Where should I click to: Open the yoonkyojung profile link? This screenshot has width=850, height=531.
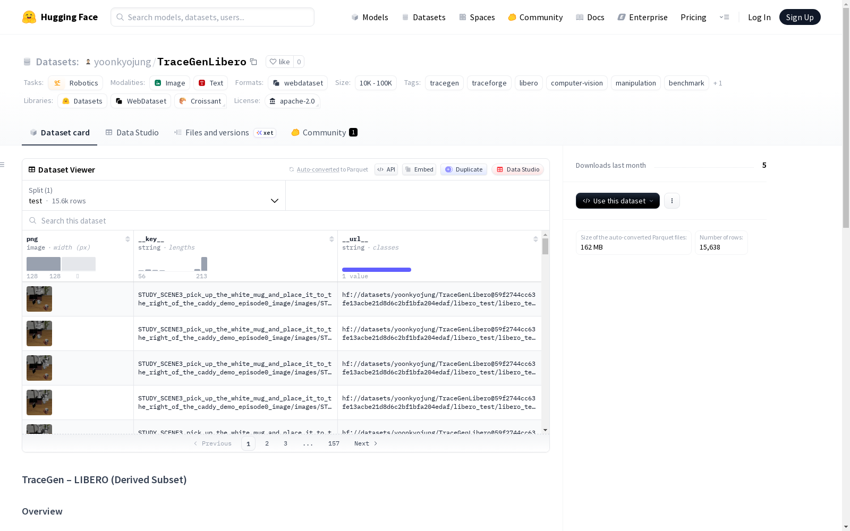[123, 62]
